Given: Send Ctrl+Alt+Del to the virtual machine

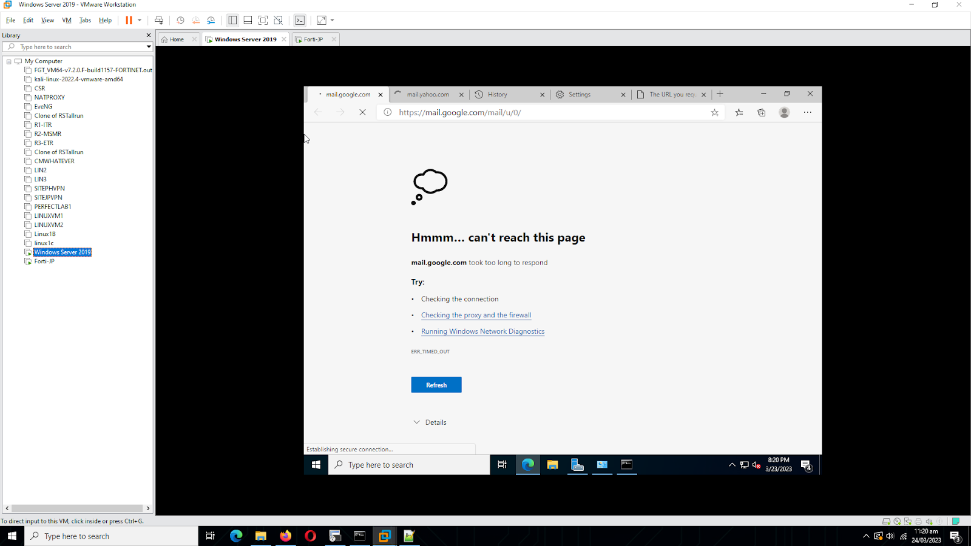Looking at the screenshot, I should 159,20.
